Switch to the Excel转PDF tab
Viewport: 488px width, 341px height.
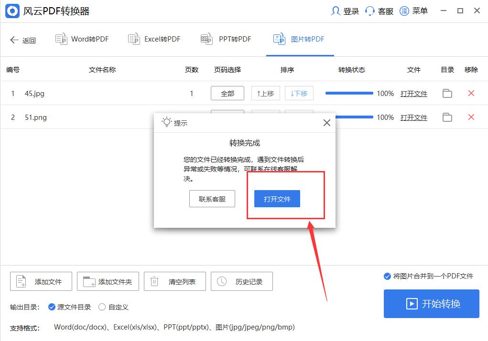154,39
